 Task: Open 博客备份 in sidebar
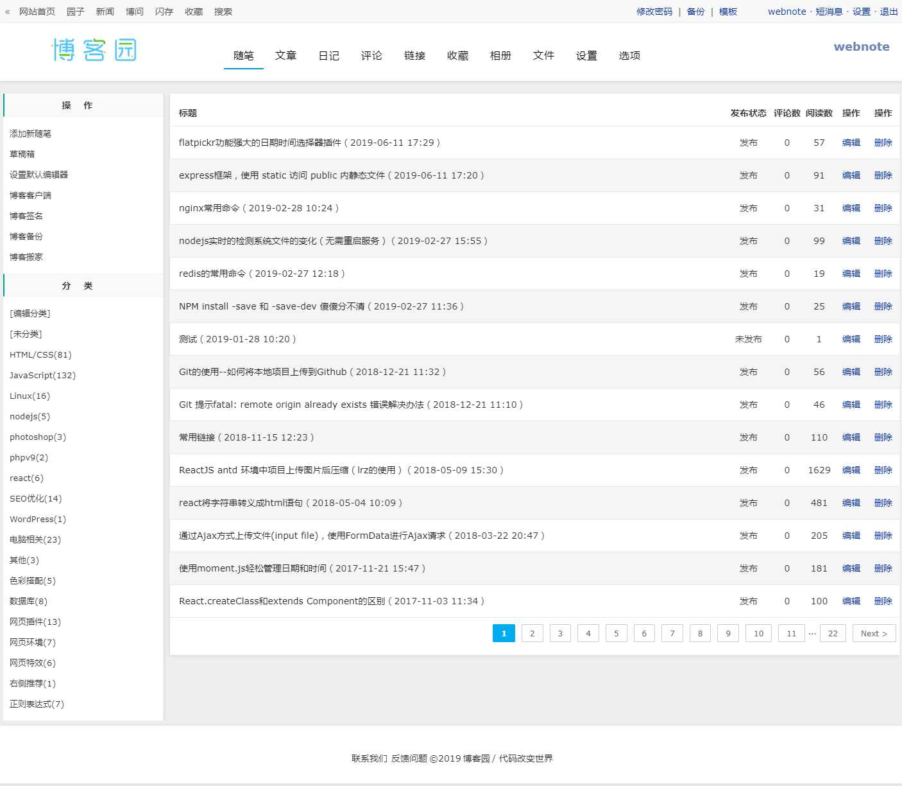pyautogui.click(x=26, y=236)
